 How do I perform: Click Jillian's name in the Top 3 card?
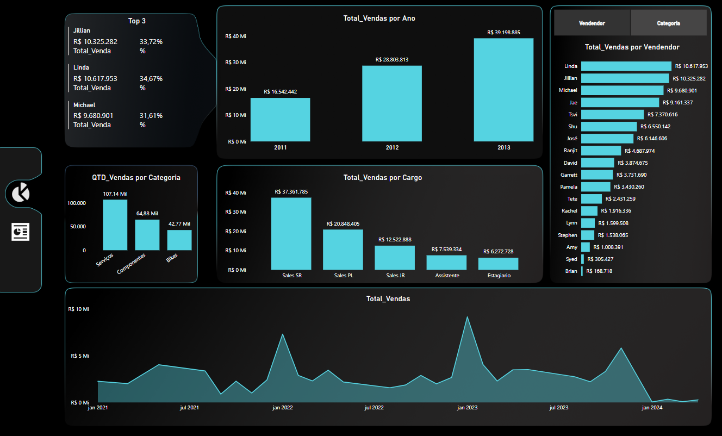82,31
